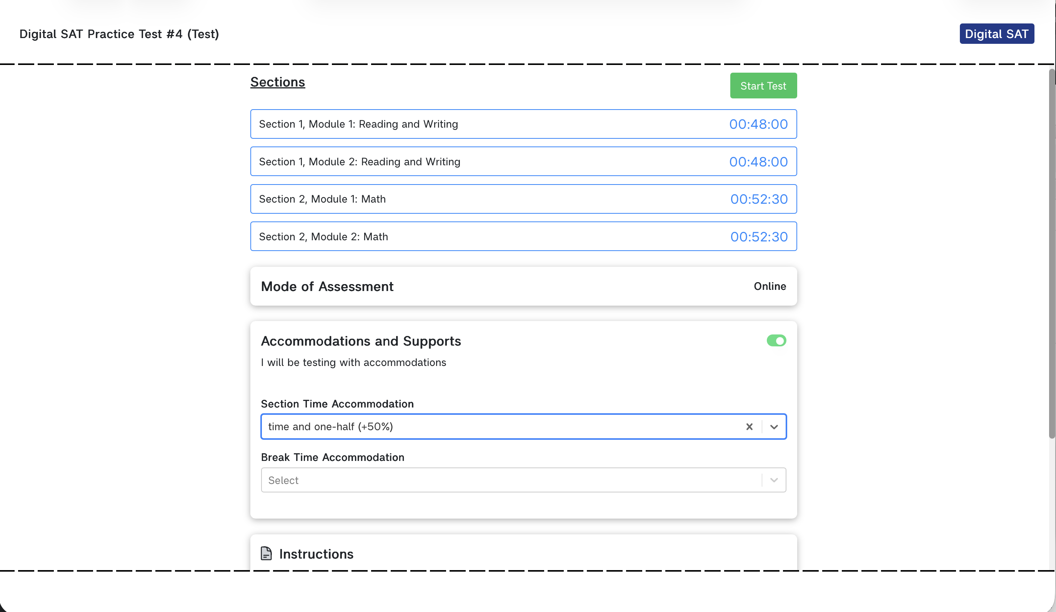Image resolution: width=1056 pixels, height=612 pixels.
Task: Turn off the Accommodations and Supports toggle
Action: point(776,341)
